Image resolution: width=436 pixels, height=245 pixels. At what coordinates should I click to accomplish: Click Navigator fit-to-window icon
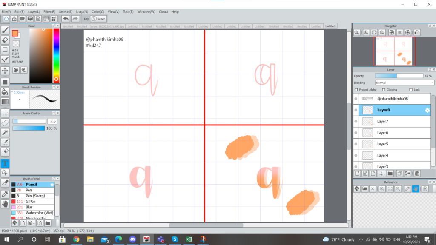(x=374, y=32)
